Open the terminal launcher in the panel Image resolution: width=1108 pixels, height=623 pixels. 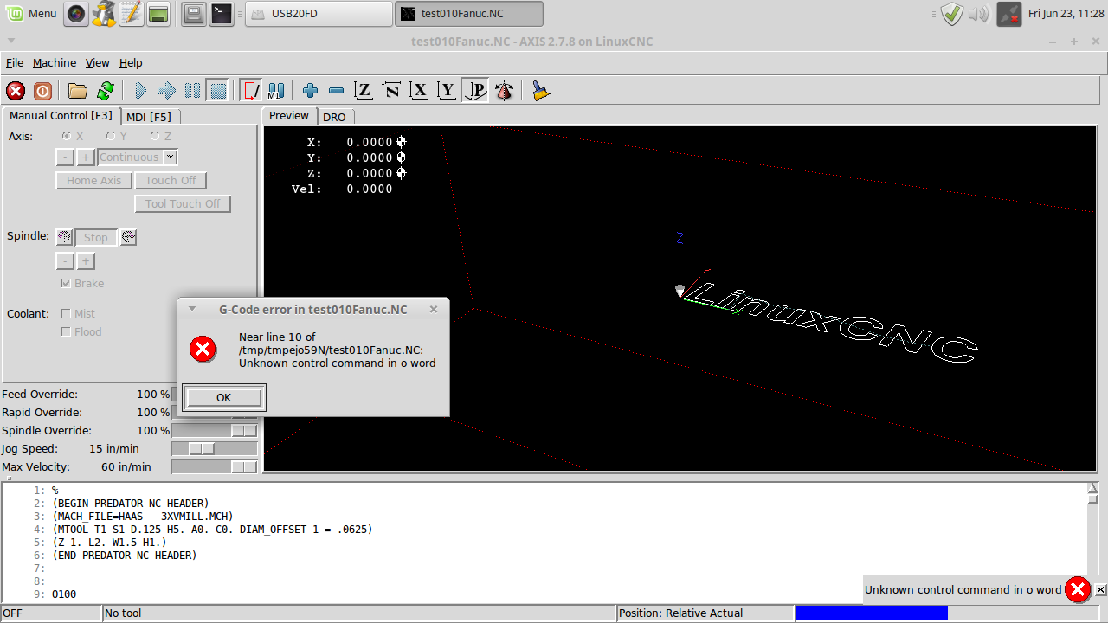point(222,14)
